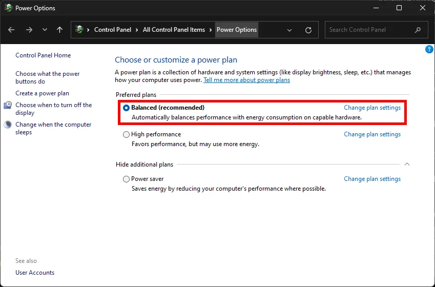Refresh the Power Options page
The width and height of the screenshot is (435, 287).
pos(308,30)
